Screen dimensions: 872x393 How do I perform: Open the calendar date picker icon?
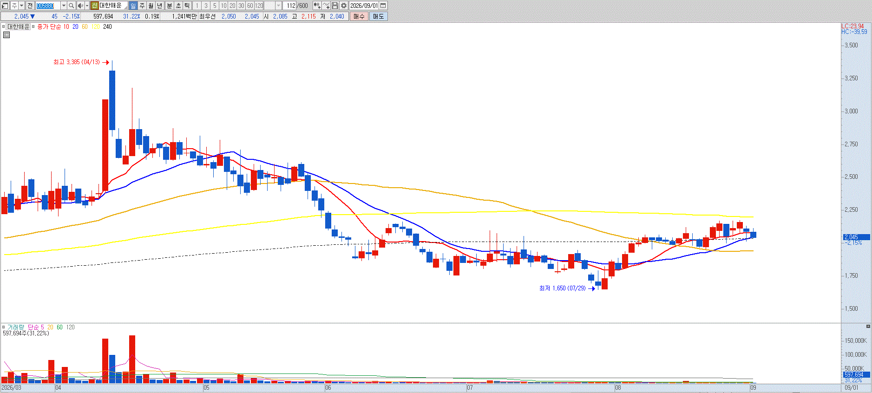383,6
